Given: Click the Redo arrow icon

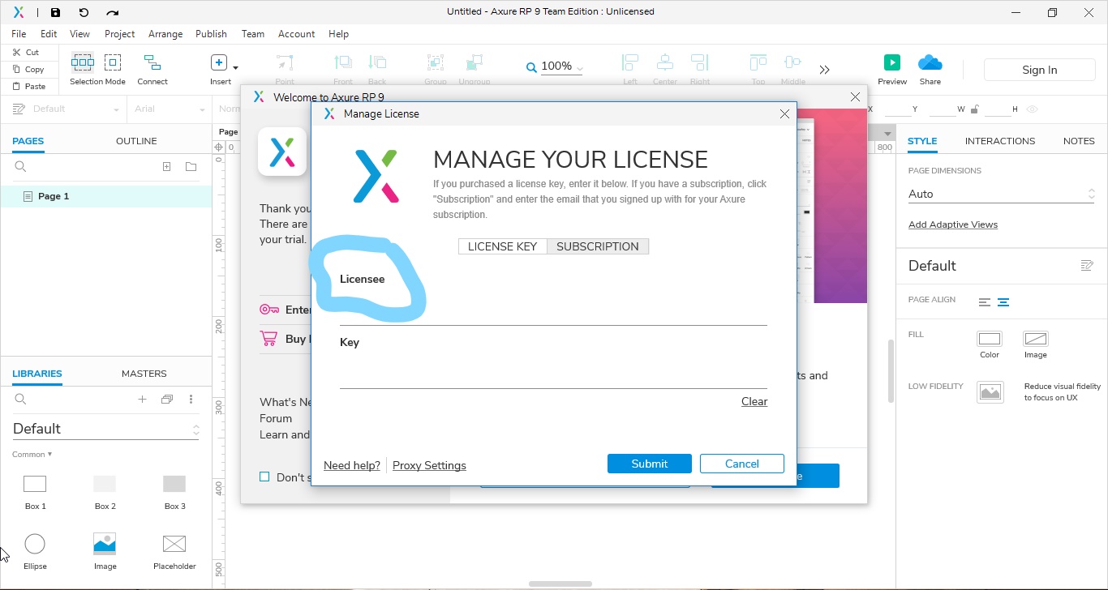Looking at the screenshot, I should tap(113, 12).
